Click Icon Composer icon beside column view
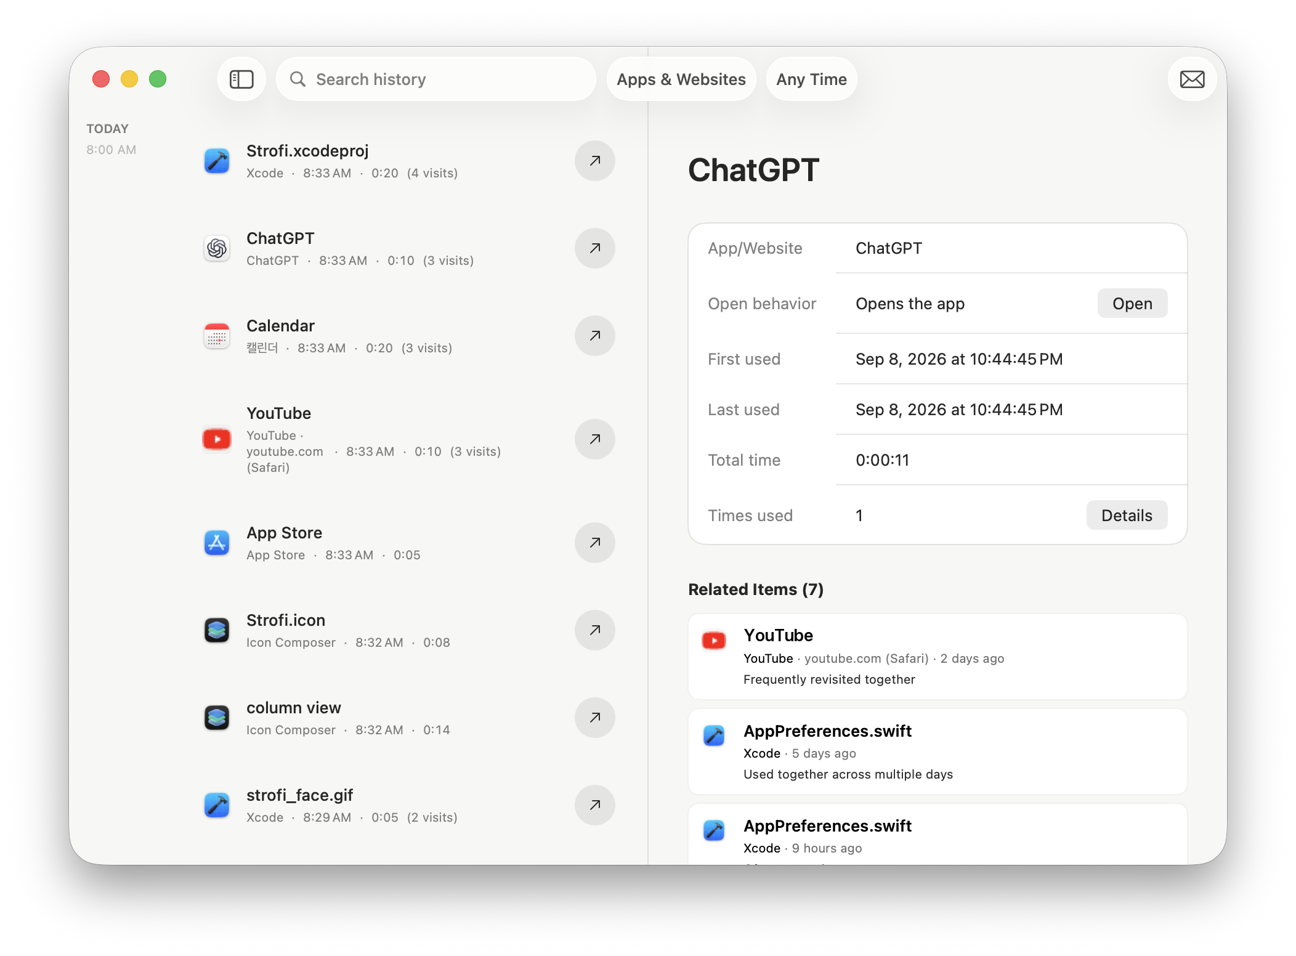Image resolution: width=1296 pixels, height=956 pixels. [217, 718]
